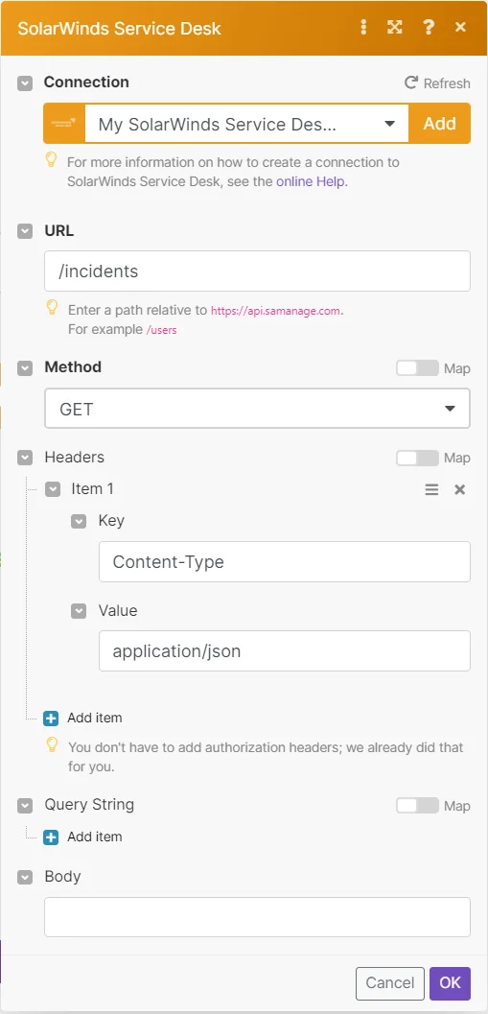
Task: Click the lightbulb hint icon under URL
Action: coord(53,309)
